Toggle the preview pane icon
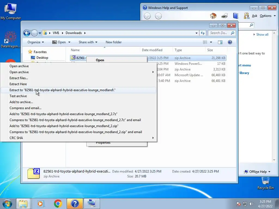Screen dimensions: 279x209 pos(220,42)
